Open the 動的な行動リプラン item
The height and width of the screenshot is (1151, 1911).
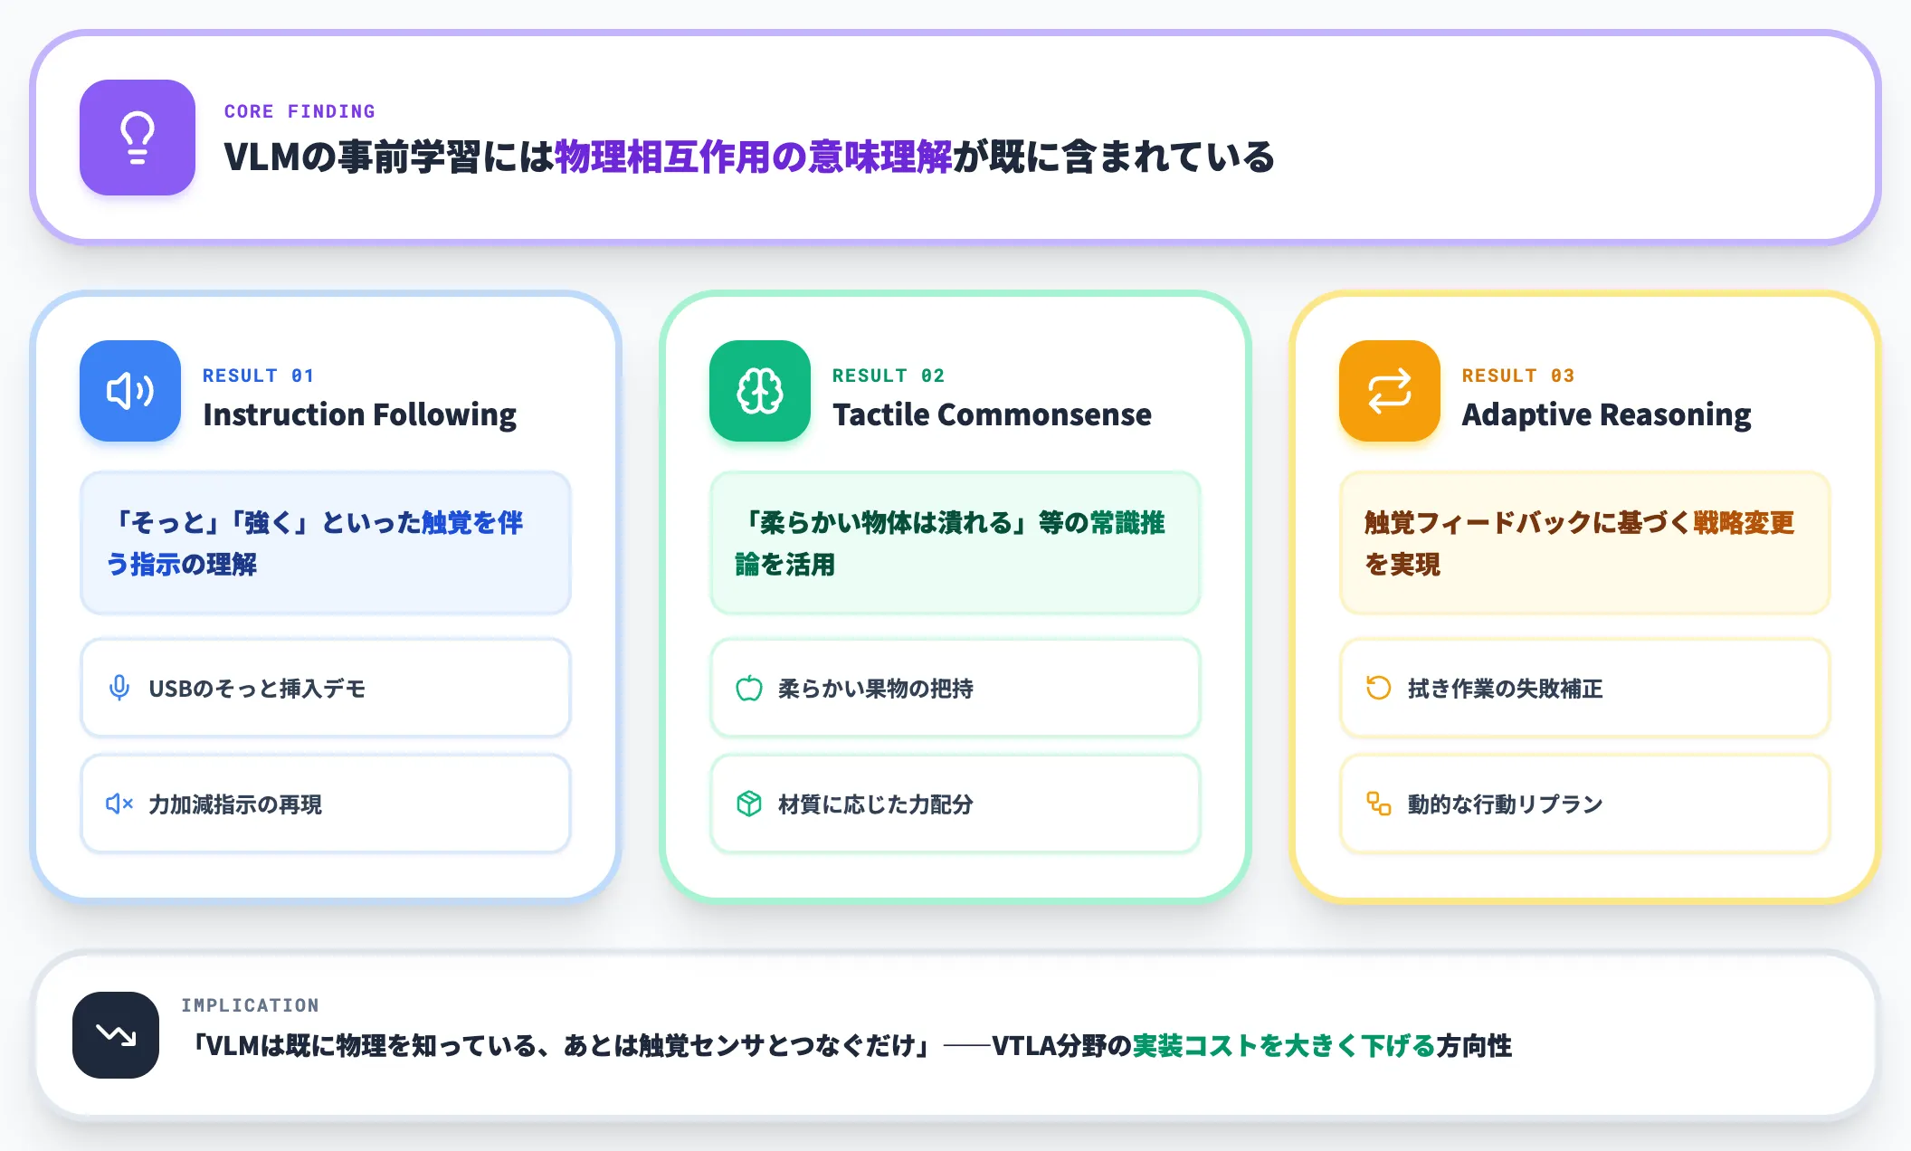coord(1585,804)
